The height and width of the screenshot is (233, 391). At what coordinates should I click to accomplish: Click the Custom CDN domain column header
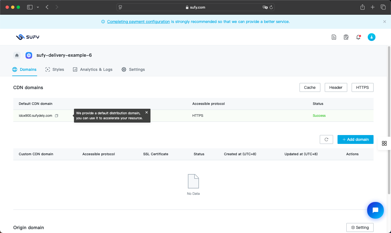36,154
